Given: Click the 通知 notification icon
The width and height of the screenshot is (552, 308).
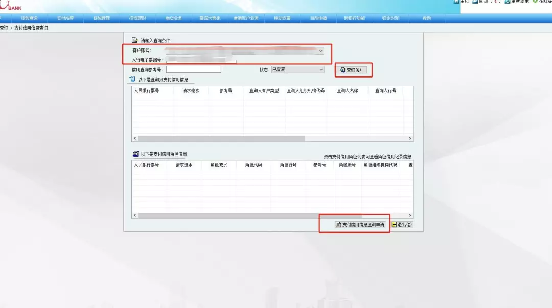Looking at the screenshot, I should click(x=475, y=2).
